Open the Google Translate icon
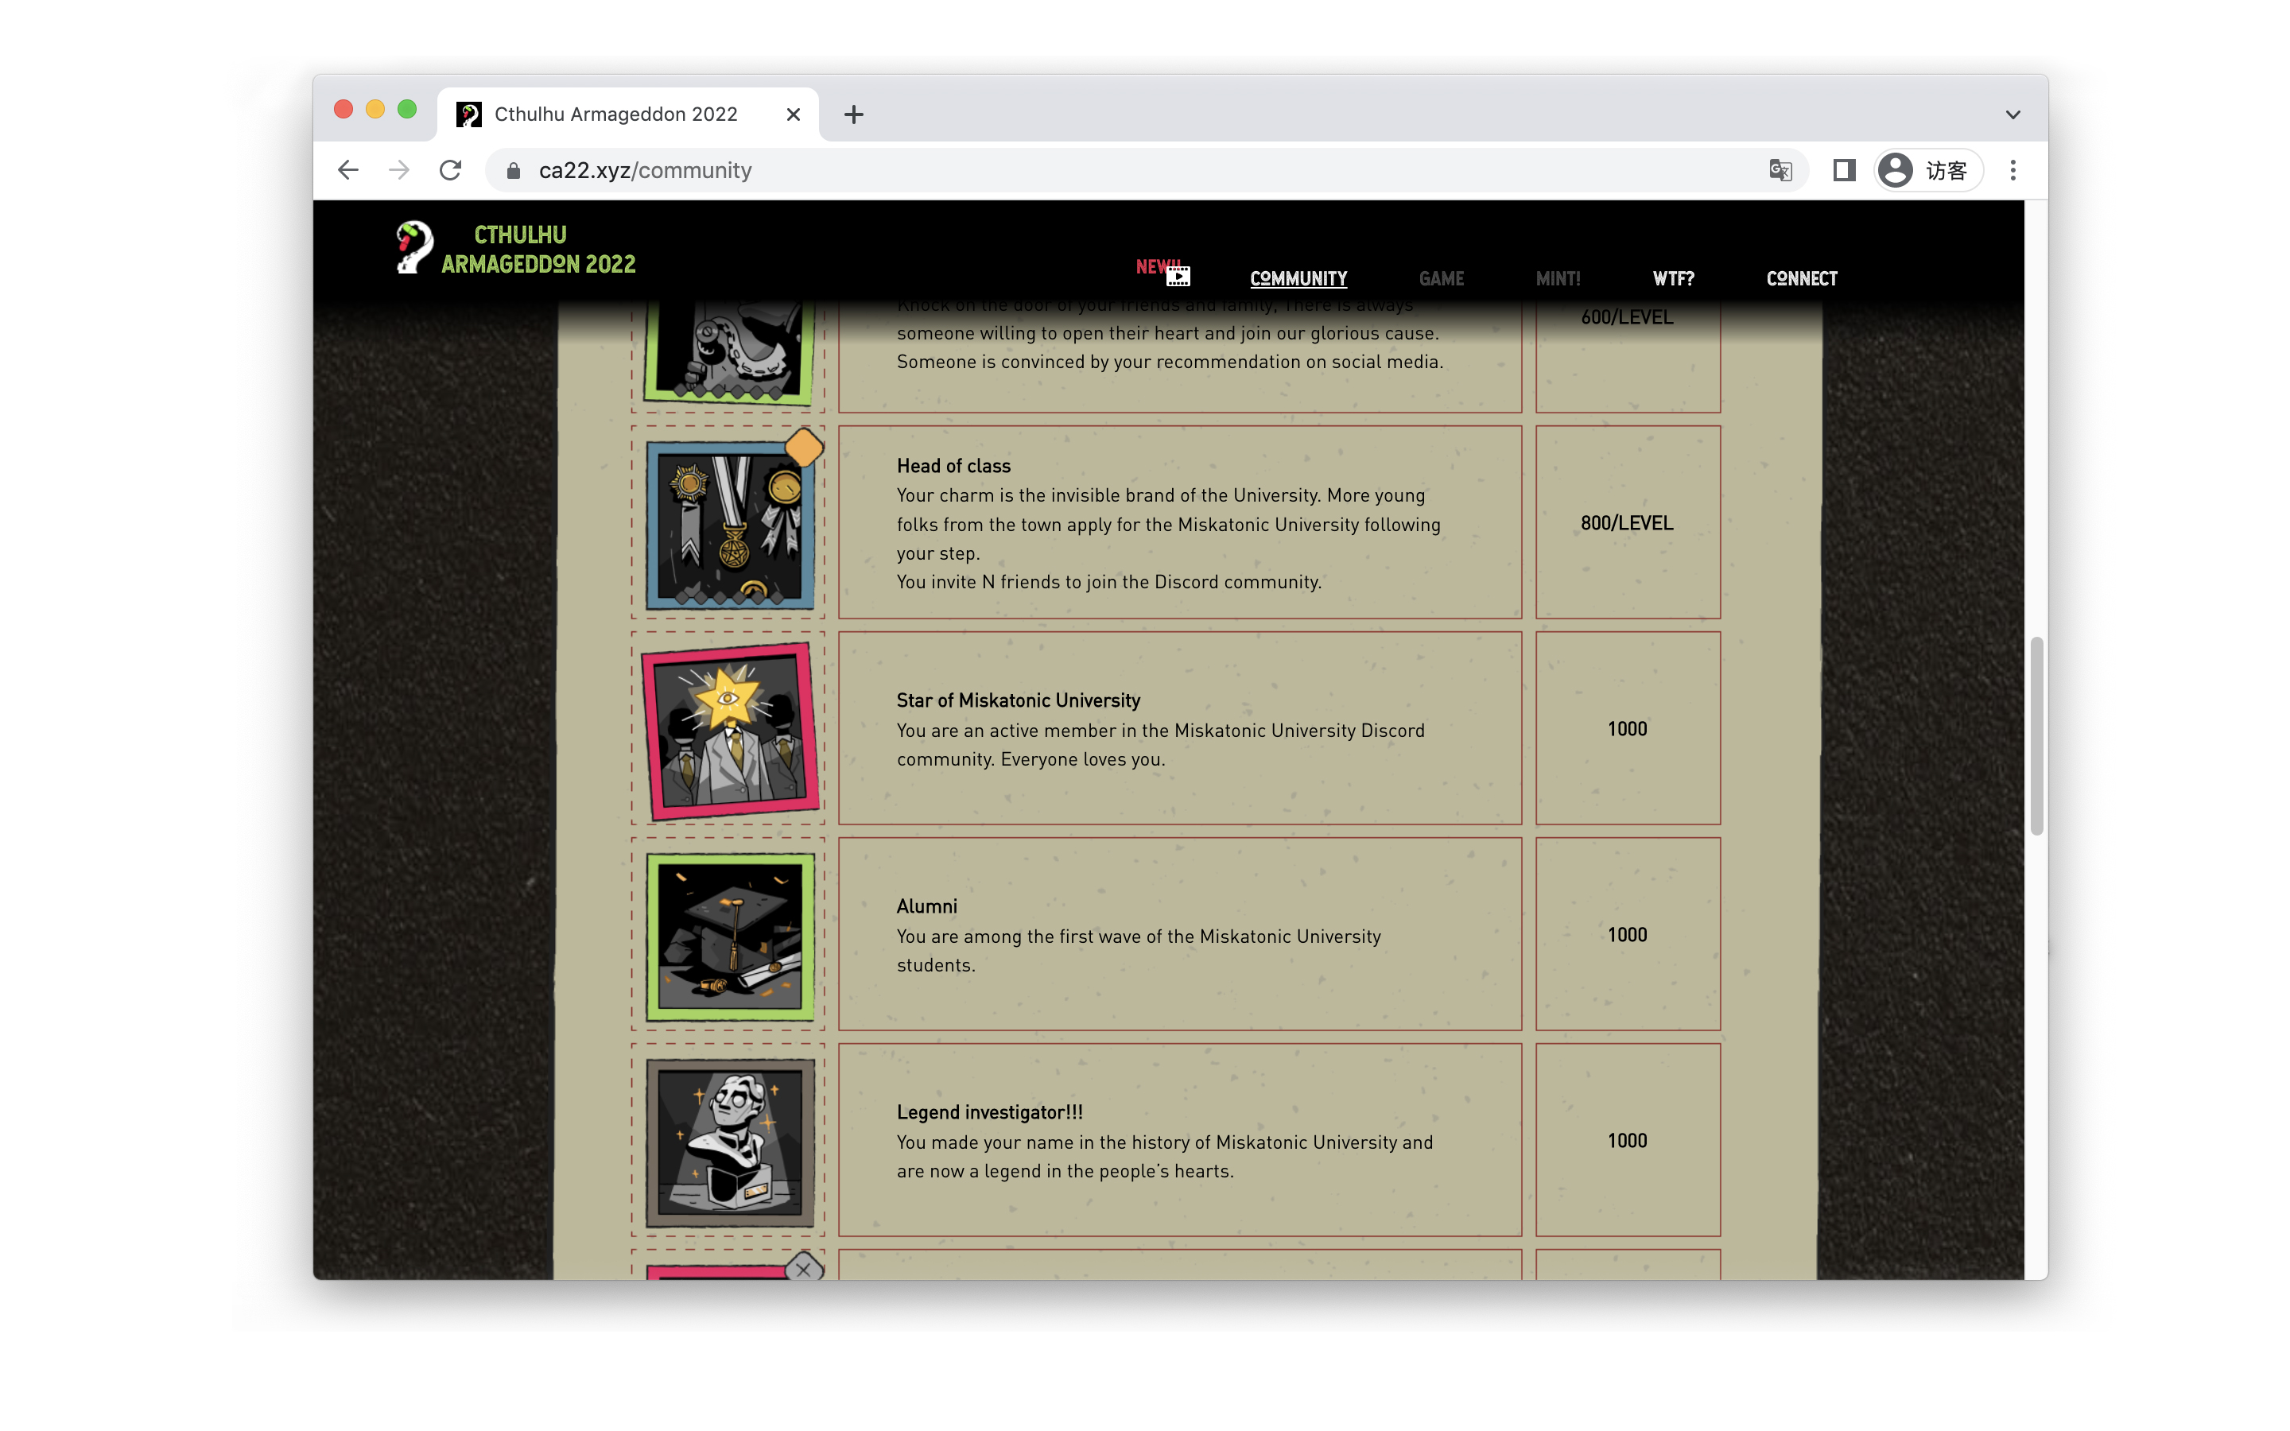 click(x=1780, y=170)
